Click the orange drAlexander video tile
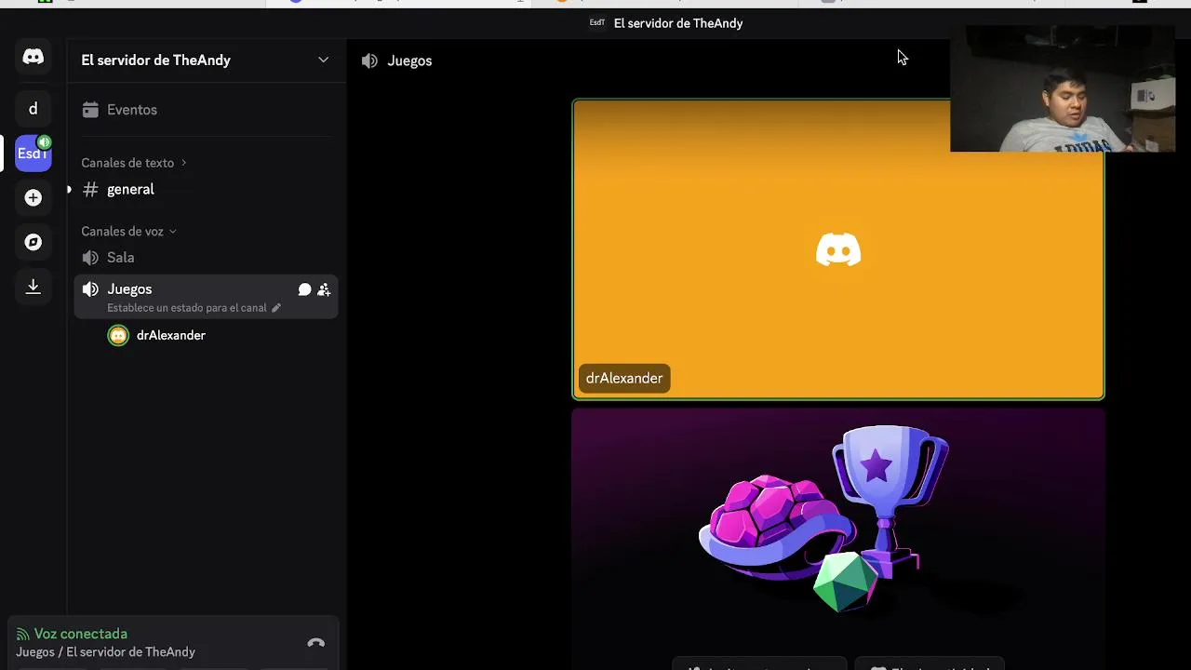 (x=838, y=249)
